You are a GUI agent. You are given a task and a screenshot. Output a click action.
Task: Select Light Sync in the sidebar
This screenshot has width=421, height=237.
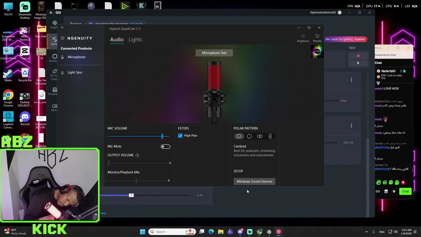(75, 72)
